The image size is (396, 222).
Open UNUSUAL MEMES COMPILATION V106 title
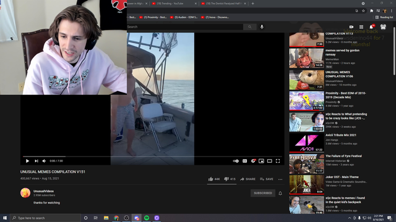(339, 74)
